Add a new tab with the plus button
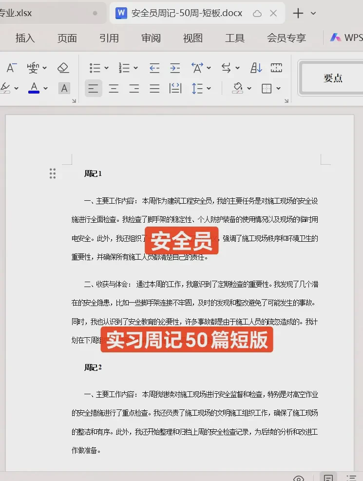Image resolution: width=363 pixels, height=481 pixels. [x=298, y=13]
